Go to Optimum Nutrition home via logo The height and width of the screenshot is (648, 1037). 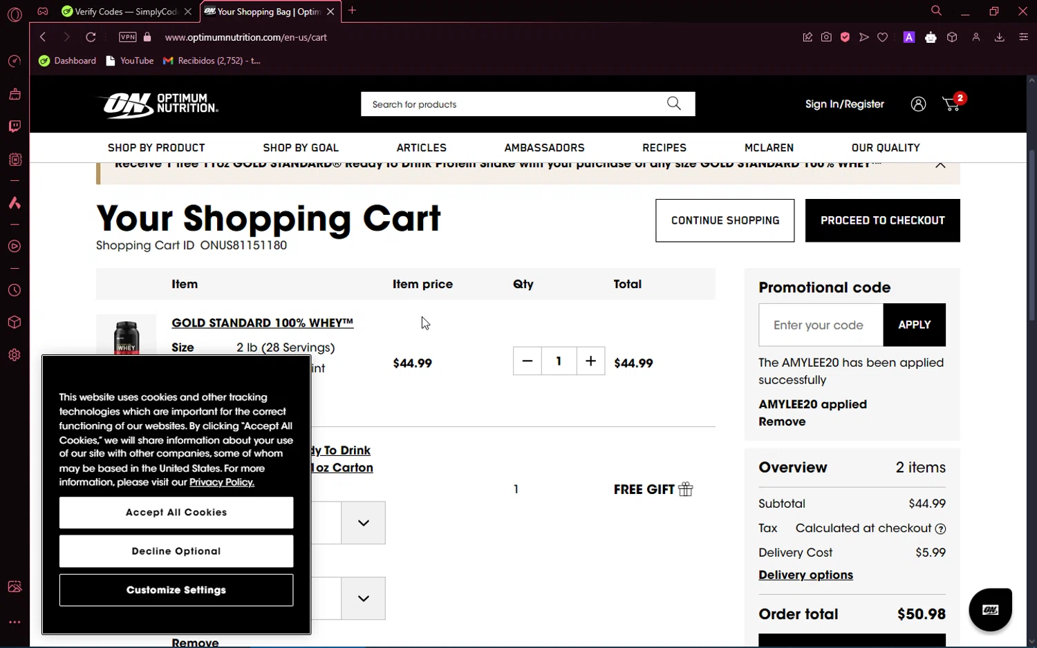click(158, 105)
